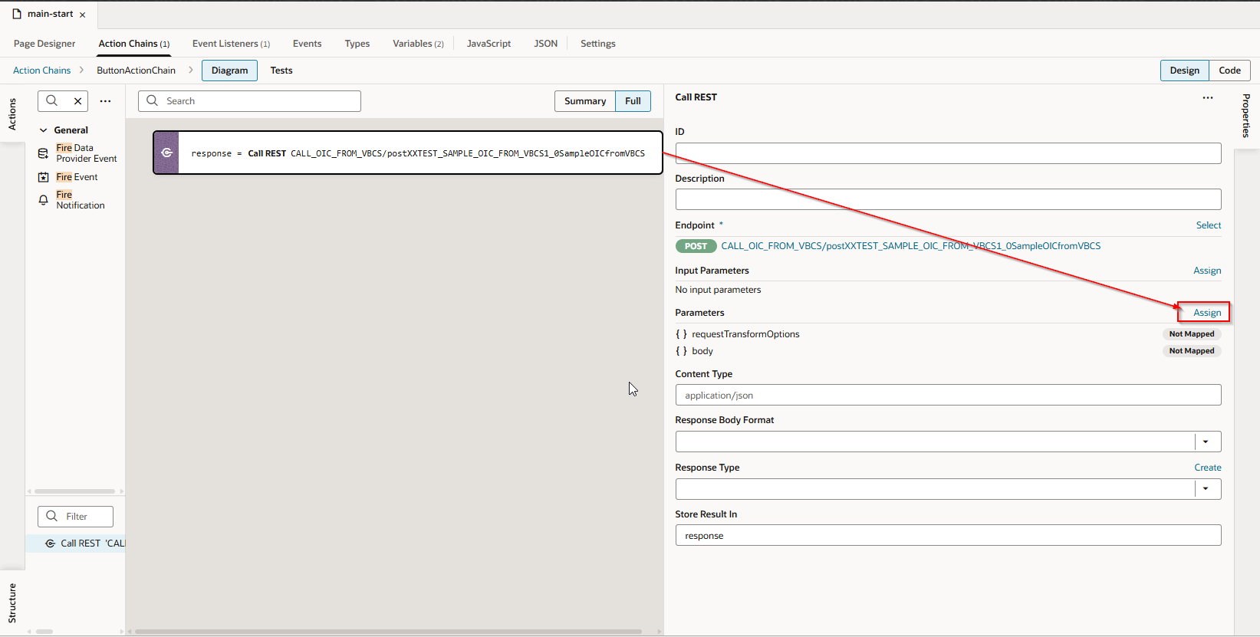The image size is (1260, 637).
Task: Click the Fire Data Provider Event icon
Action: [44, 153]
